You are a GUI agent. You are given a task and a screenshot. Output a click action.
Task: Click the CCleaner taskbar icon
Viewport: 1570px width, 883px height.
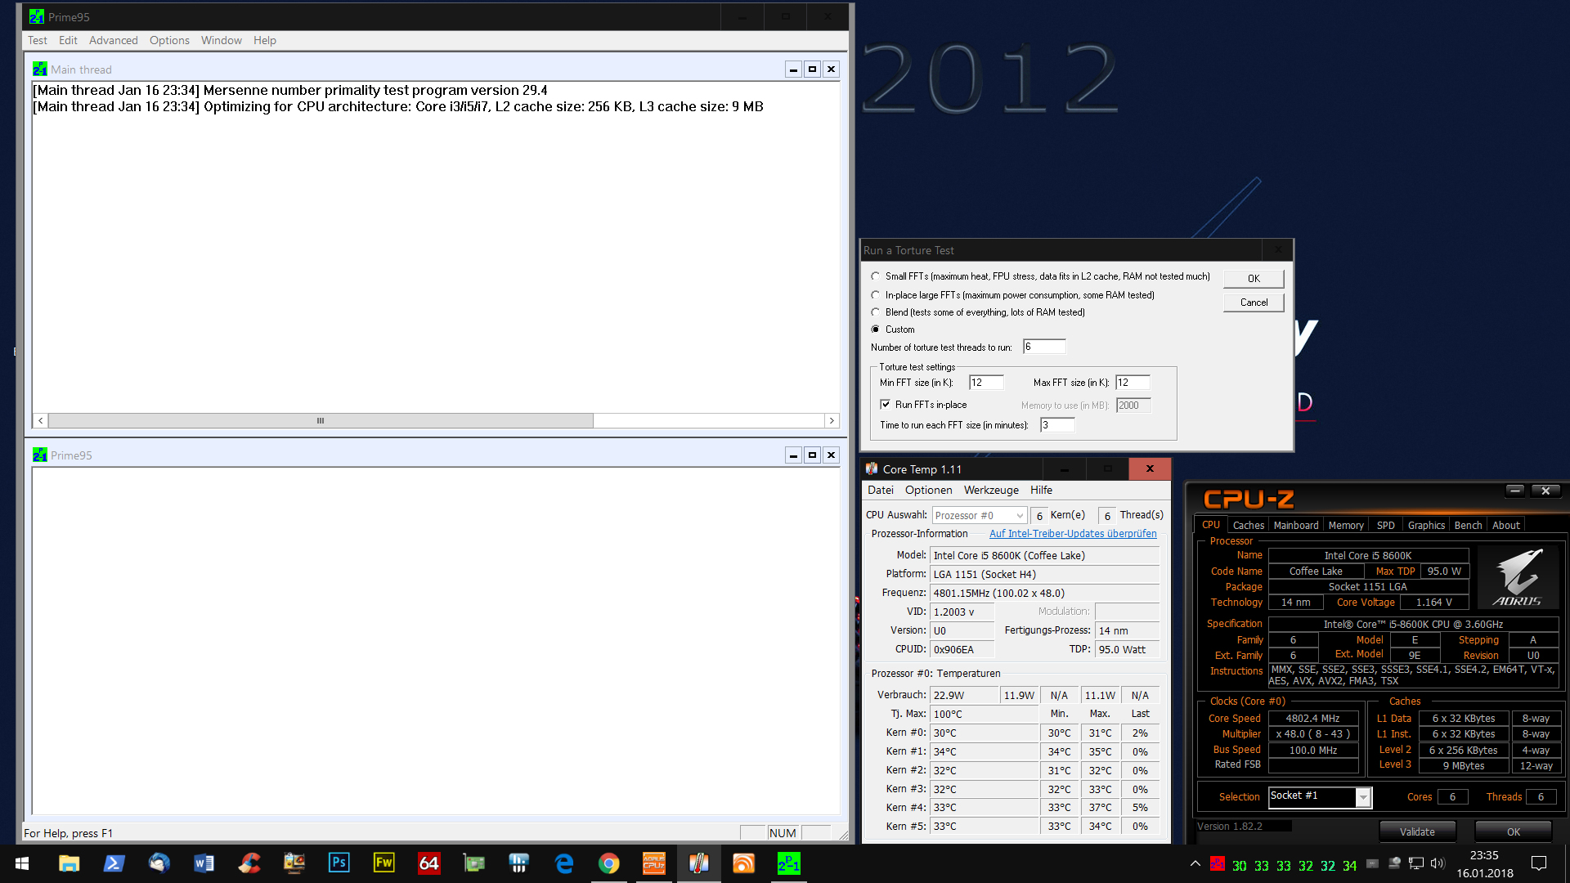(249, 863)
